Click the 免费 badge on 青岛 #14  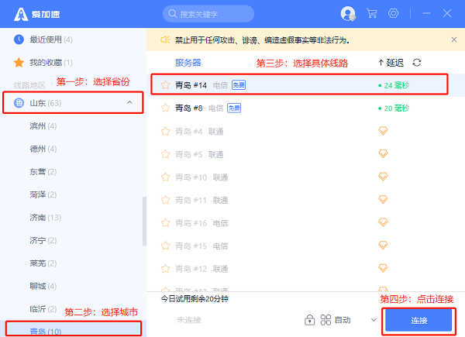pos(239,85)
